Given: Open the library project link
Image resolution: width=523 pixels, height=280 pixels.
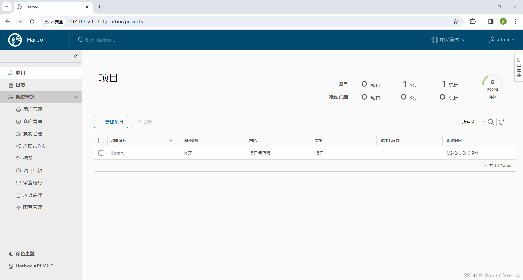Looking at the screenshot, I should click(x=118, y=153).
